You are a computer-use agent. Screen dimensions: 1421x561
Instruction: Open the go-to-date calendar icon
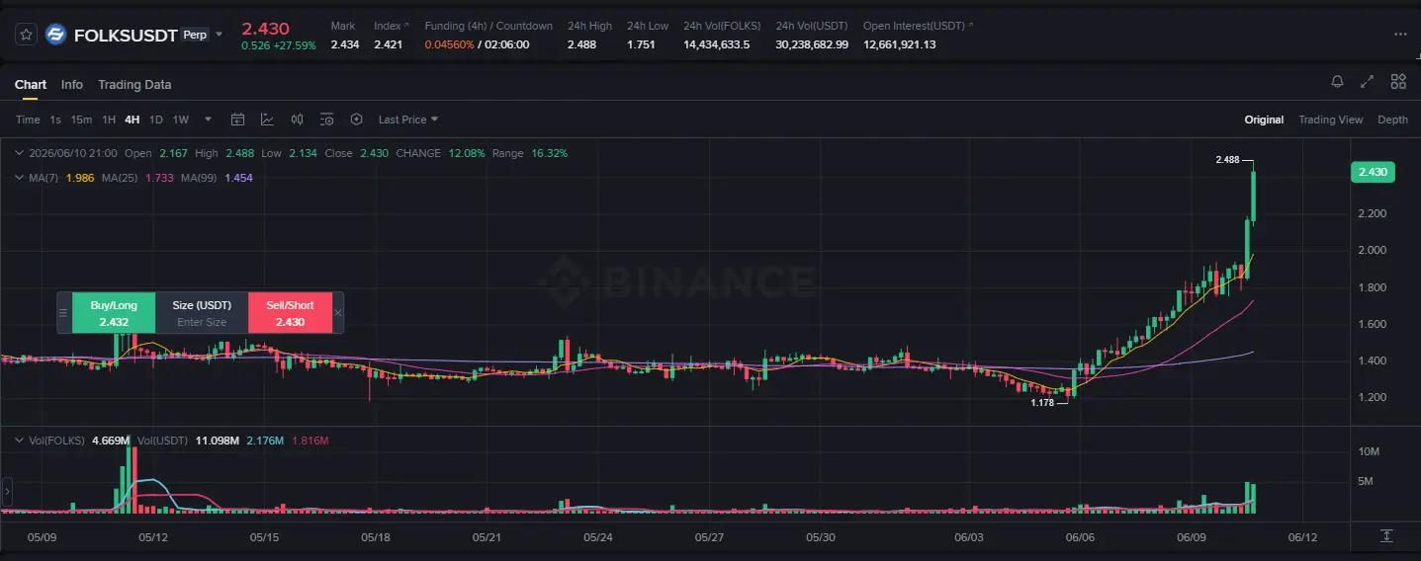tap(237, 120)
